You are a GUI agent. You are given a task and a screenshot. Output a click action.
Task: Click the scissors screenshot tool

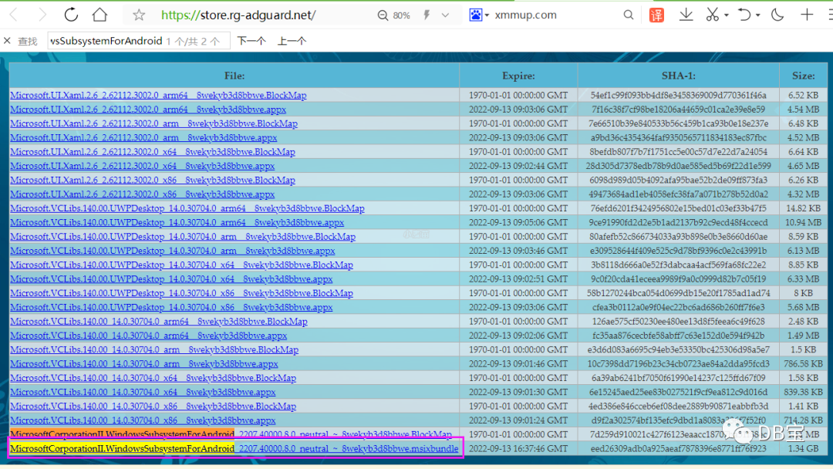tap(713, 15)
